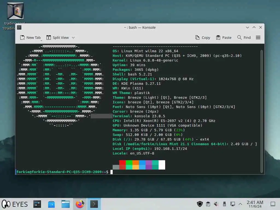280x210 pixels.
Task: Open a New Tab in Konsole
Action: (30, 37)
